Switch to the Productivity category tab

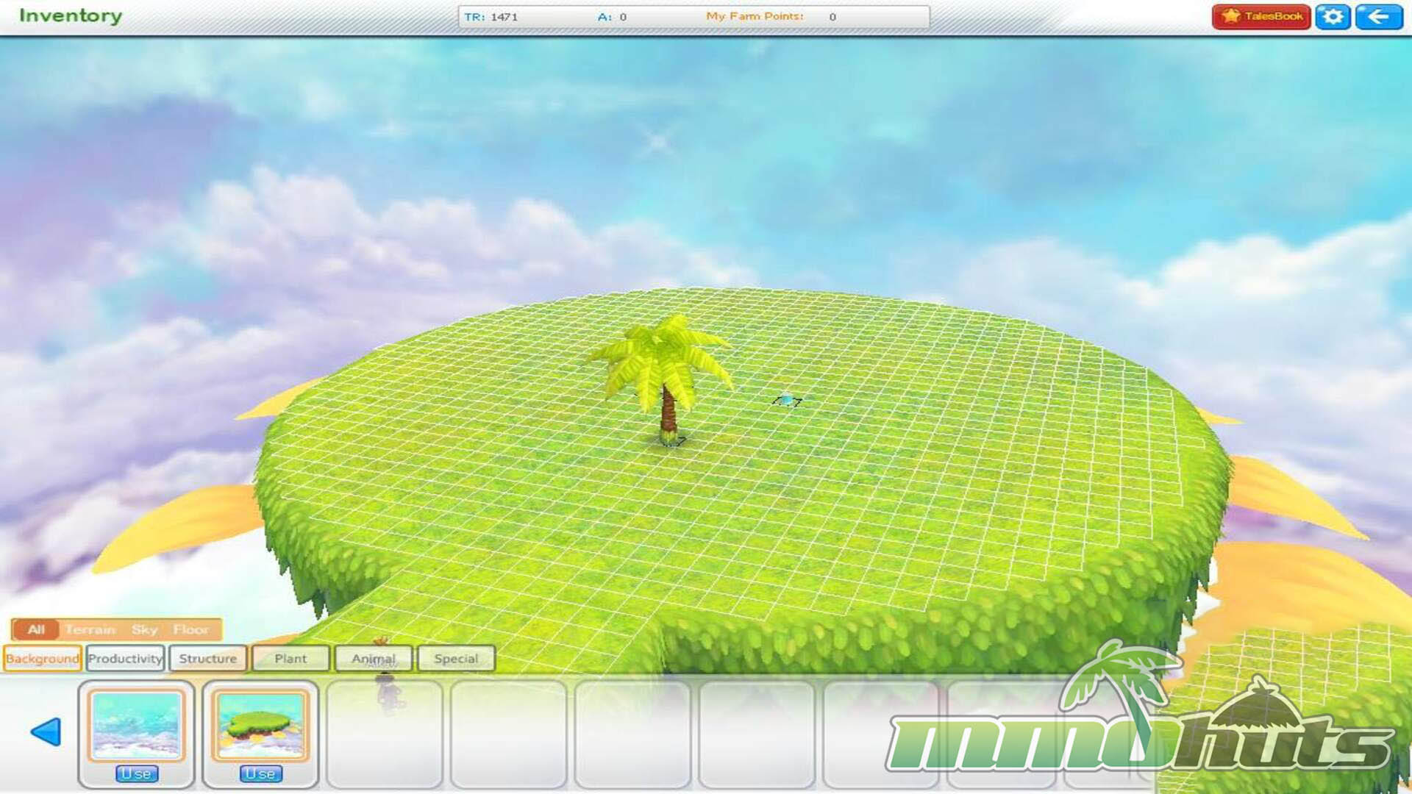(x=125, y=659)
